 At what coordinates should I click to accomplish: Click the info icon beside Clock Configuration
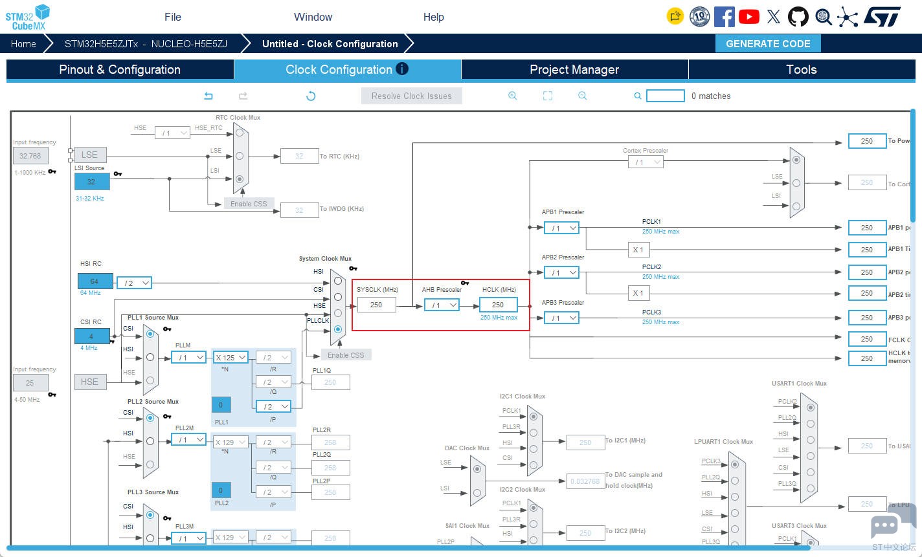(x=402, y=69)
